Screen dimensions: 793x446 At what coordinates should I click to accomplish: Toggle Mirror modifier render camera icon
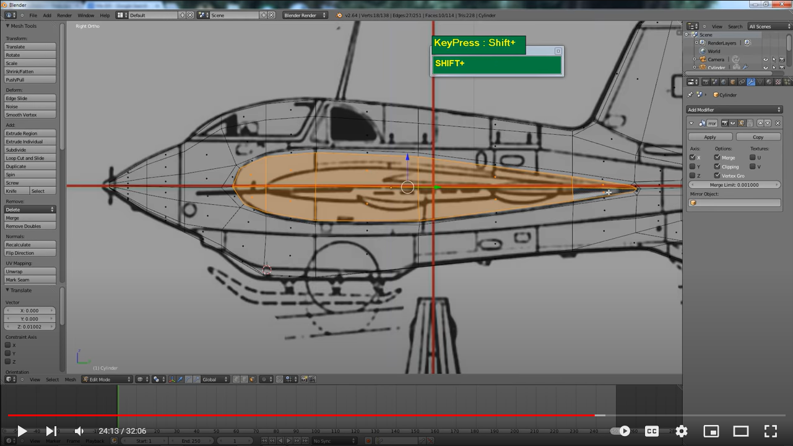point(725,123)
